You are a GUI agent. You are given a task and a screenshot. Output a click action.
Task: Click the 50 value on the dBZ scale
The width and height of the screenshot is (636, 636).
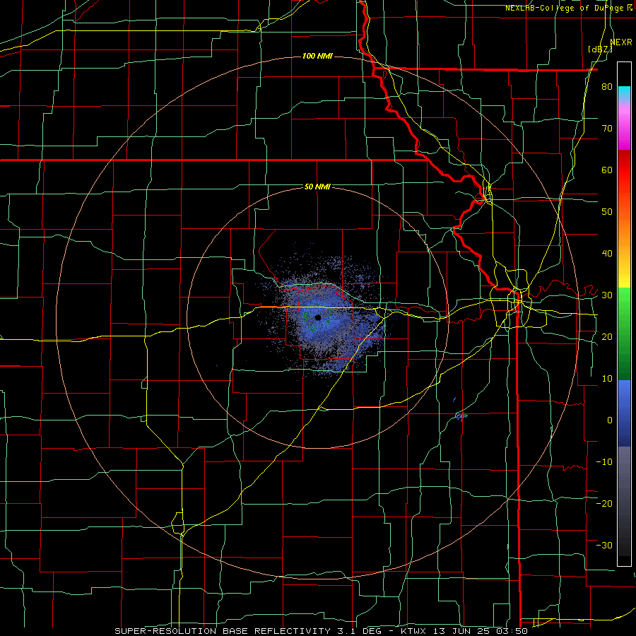pos(607,212)
